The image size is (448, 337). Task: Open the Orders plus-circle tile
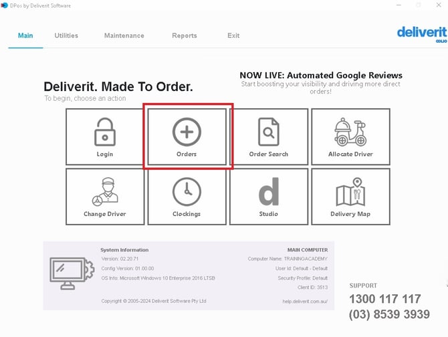[187, 137]
